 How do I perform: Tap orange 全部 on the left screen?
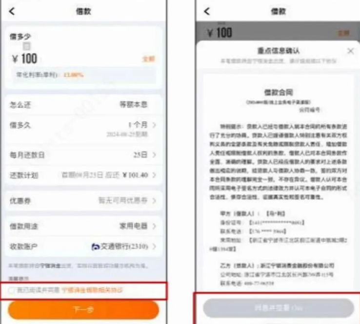pyautogui.click(x=148, y=59)
